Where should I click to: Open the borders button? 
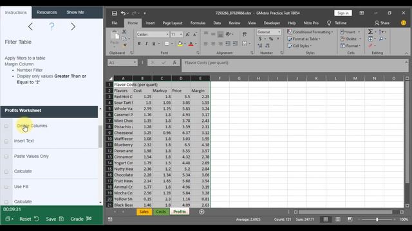pos(167,44)
